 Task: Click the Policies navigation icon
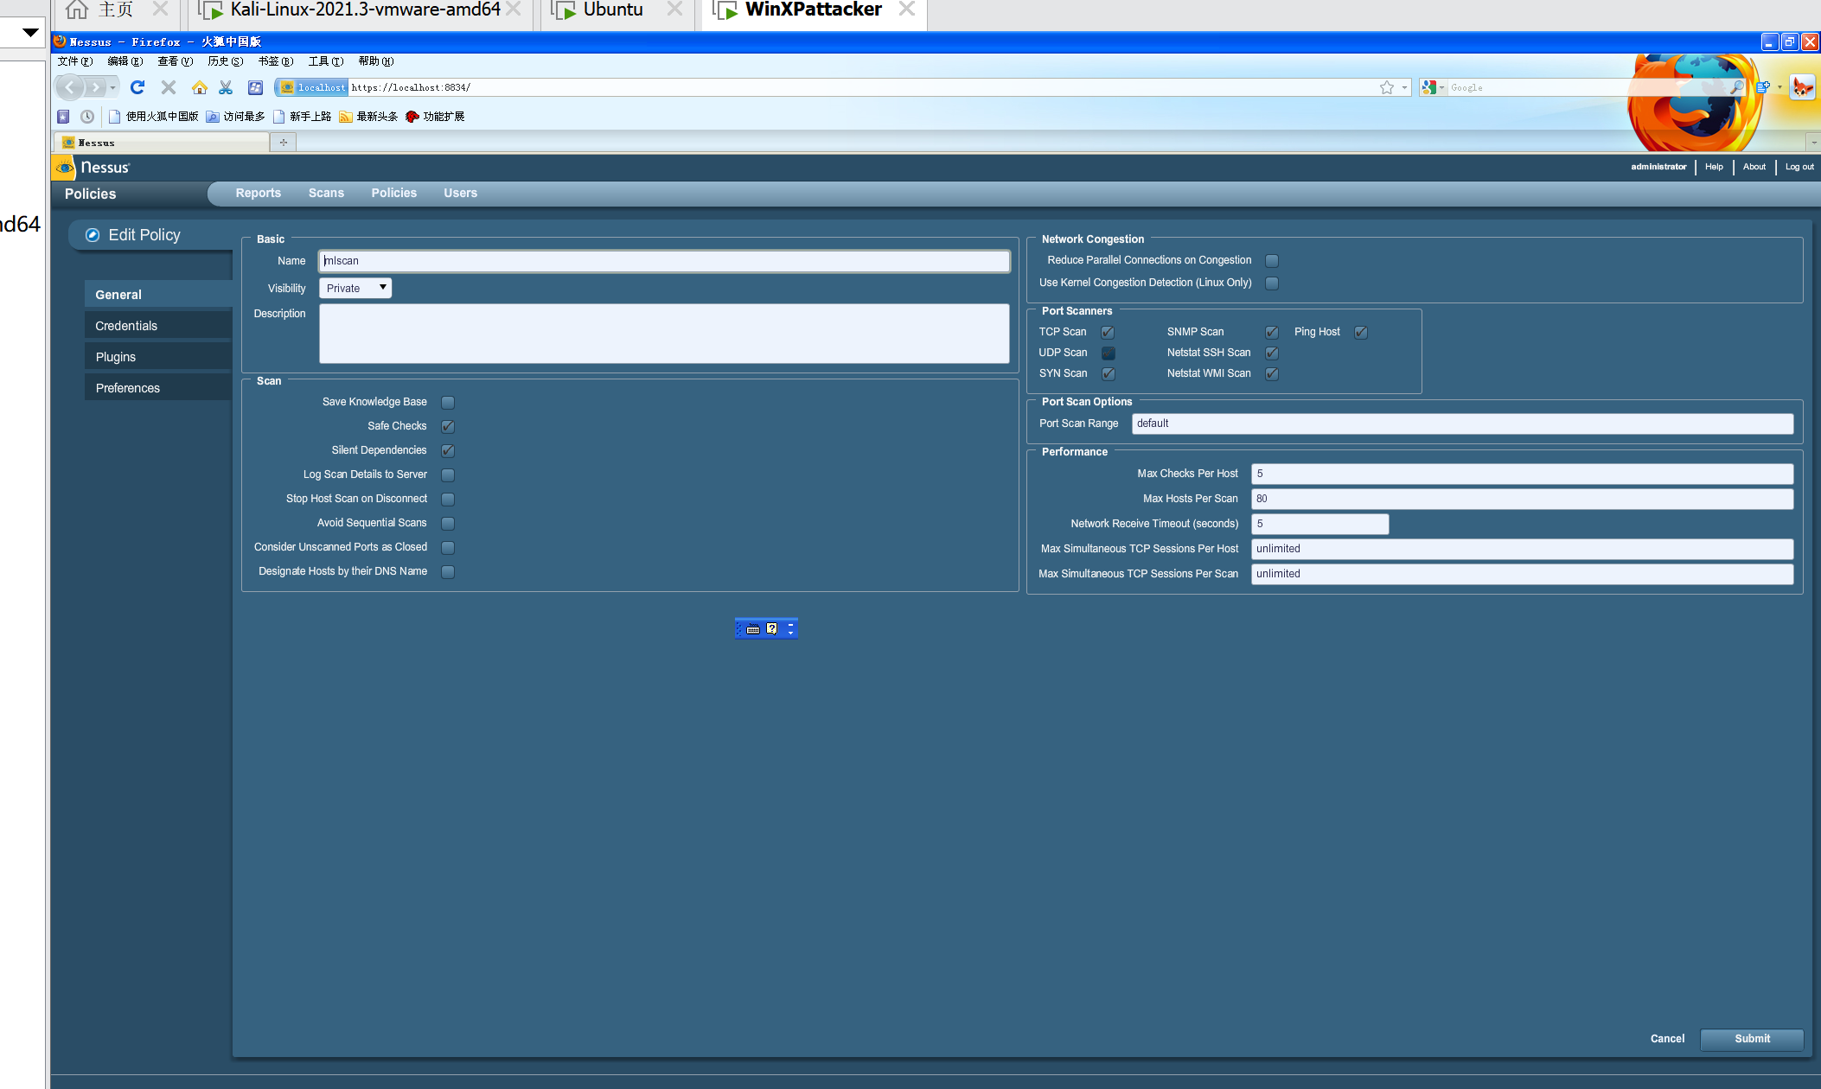[x=393, y=192]
